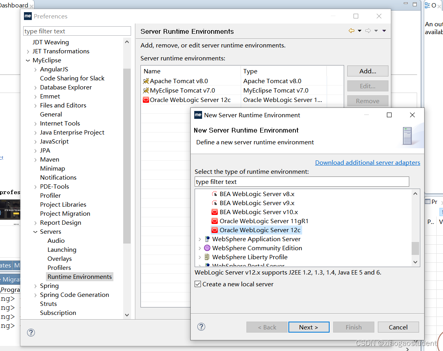This screenshot has height=351, width=443.
Task: Open Download additional server adapters link
Action: point(367,163)
